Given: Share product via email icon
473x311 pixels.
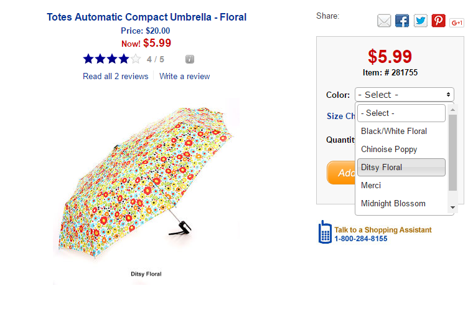Looking at the screenshot, I should click(x=384, y=21).
